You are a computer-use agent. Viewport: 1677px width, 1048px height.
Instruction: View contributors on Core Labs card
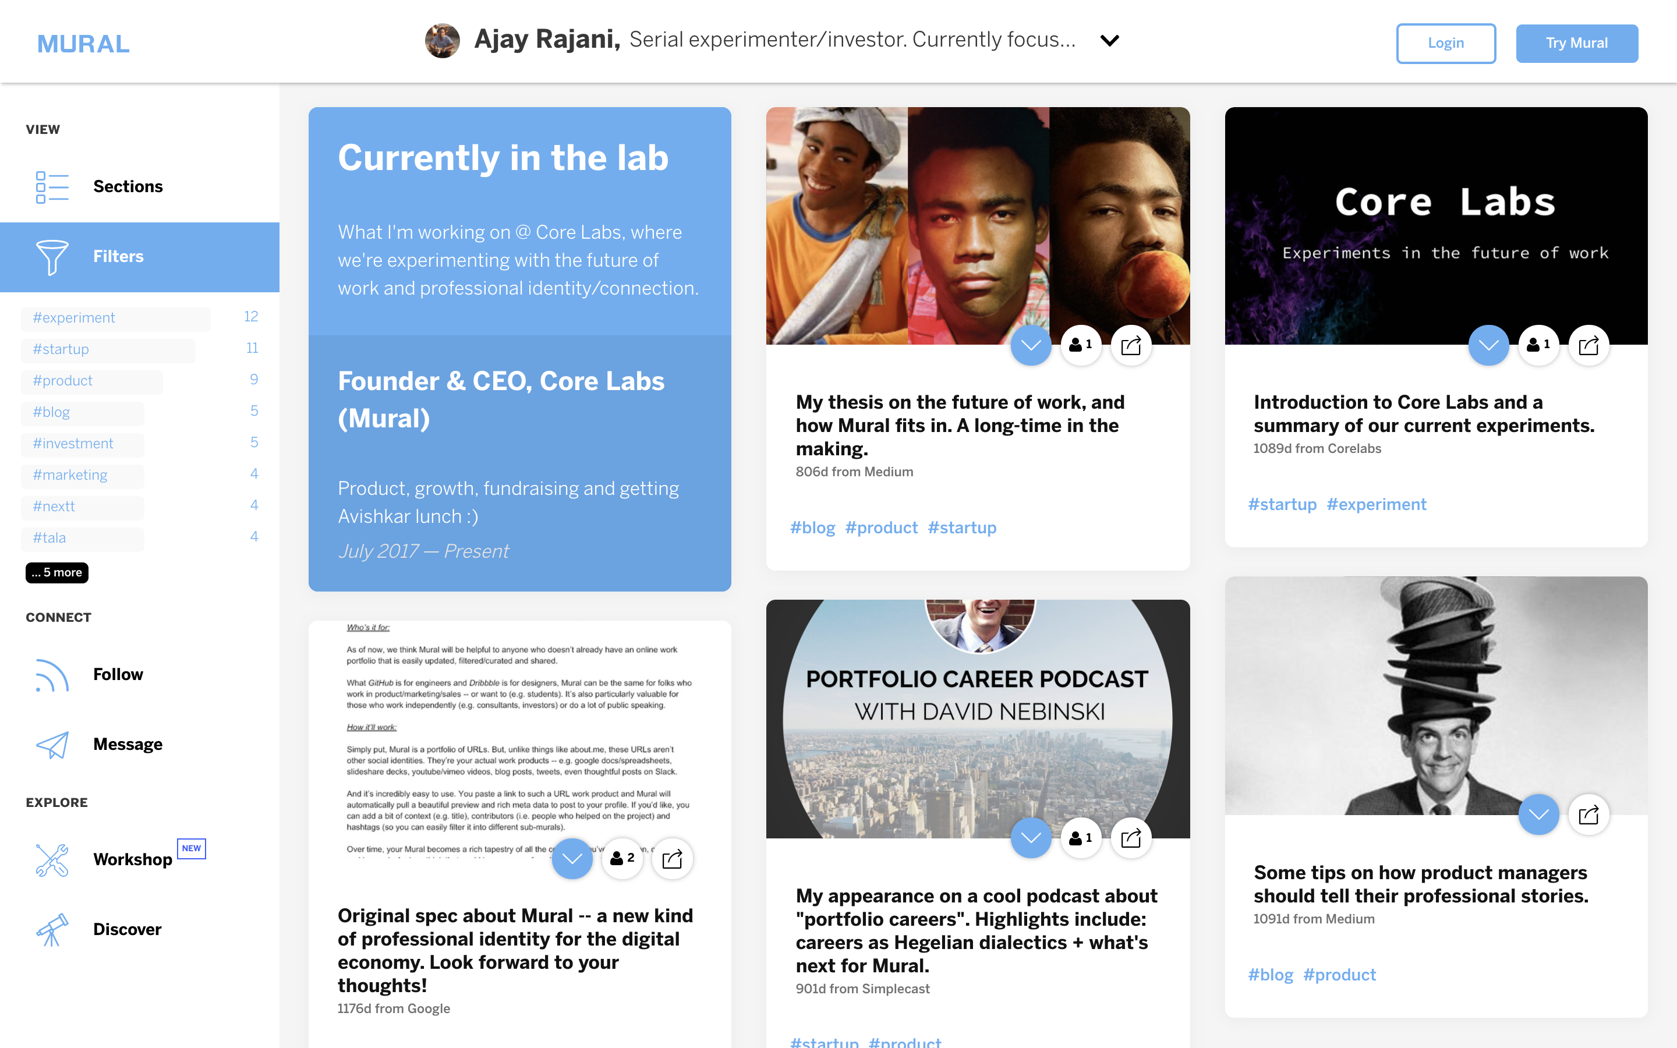click(1539, 345)
